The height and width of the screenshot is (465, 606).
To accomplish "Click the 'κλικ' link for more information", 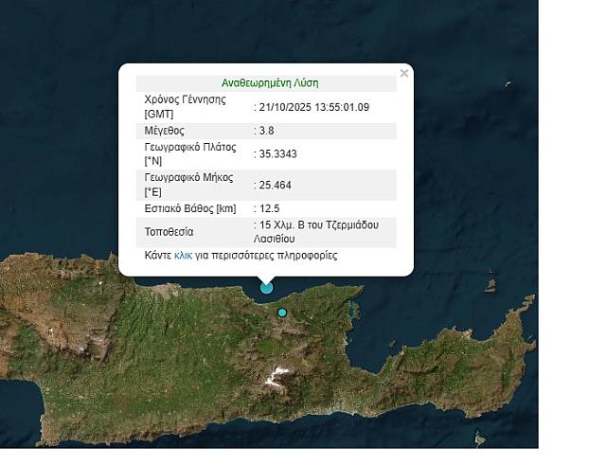I will pyautogui.click(x=183, y=256).
